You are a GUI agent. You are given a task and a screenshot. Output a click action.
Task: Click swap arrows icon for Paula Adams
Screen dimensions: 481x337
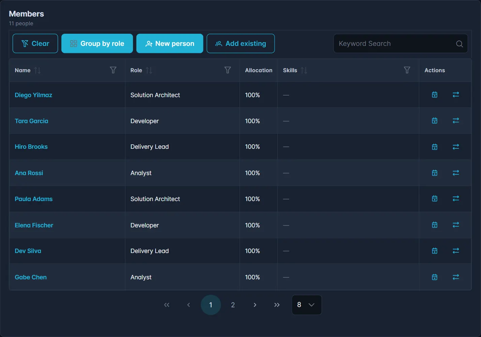pyautogui.click(x=456, y=199)
